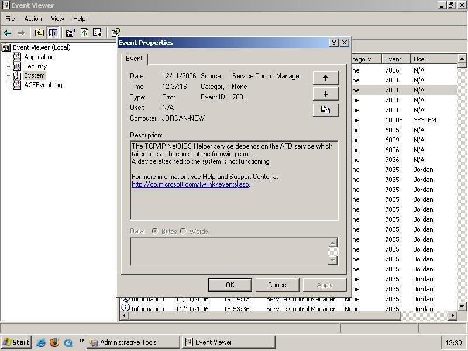Click the event ID 6009 cell
Viewport: 468px width, 351px height.
[x=392, y=140]
